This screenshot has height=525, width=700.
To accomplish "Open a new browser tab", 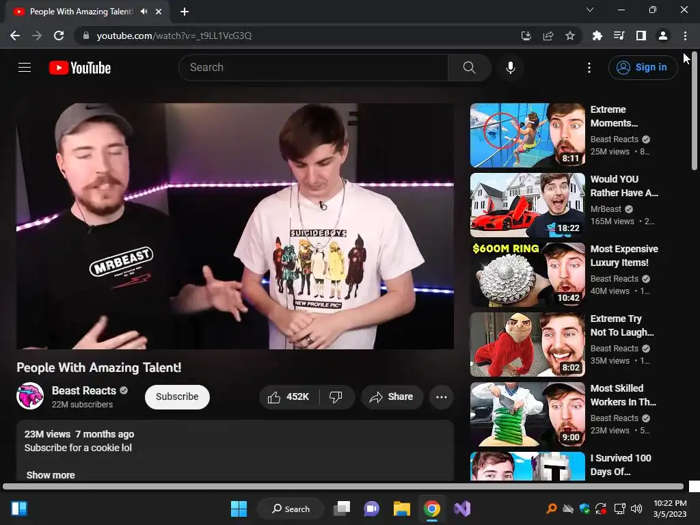I will [x=185, y=12].
